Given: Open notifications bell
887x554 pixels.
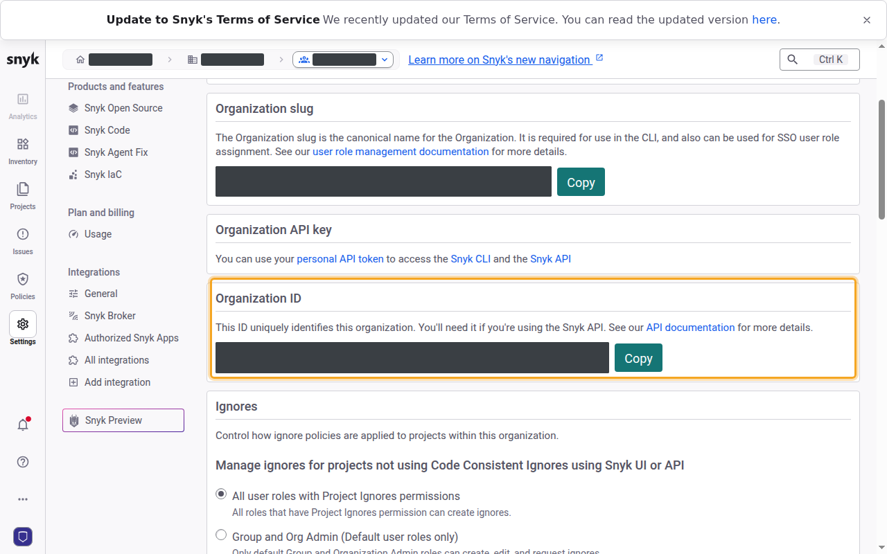Looking at the screenshot, I should coord(23,425).
